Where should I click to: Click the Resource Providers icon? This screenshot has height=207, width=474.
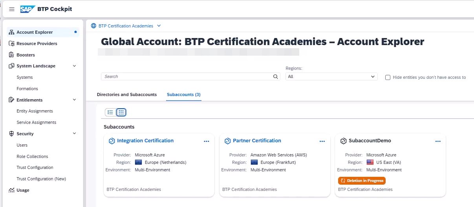pos(11,44)
